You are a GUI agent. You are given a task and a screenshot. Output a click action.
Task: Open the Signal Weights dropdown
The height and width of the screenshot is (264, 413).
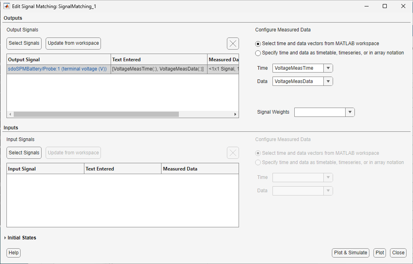(350, 112)
